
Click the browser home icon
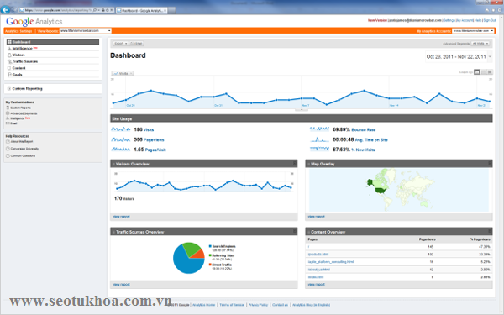[486, 10]
